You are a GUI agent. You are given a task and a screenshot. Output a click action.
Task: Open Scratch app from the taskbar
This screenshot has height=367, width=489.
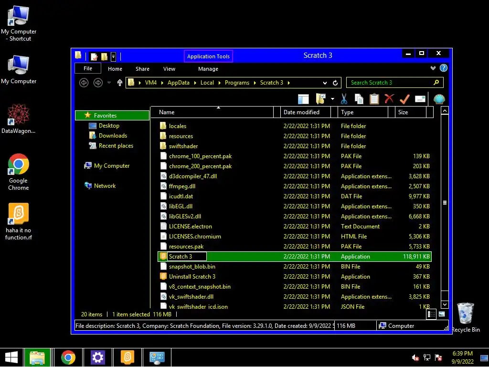pyautogui.click(x=127, y=357)
